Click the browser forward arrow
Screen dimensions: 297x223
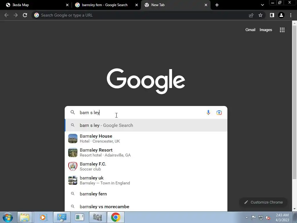tap(16, 15)
